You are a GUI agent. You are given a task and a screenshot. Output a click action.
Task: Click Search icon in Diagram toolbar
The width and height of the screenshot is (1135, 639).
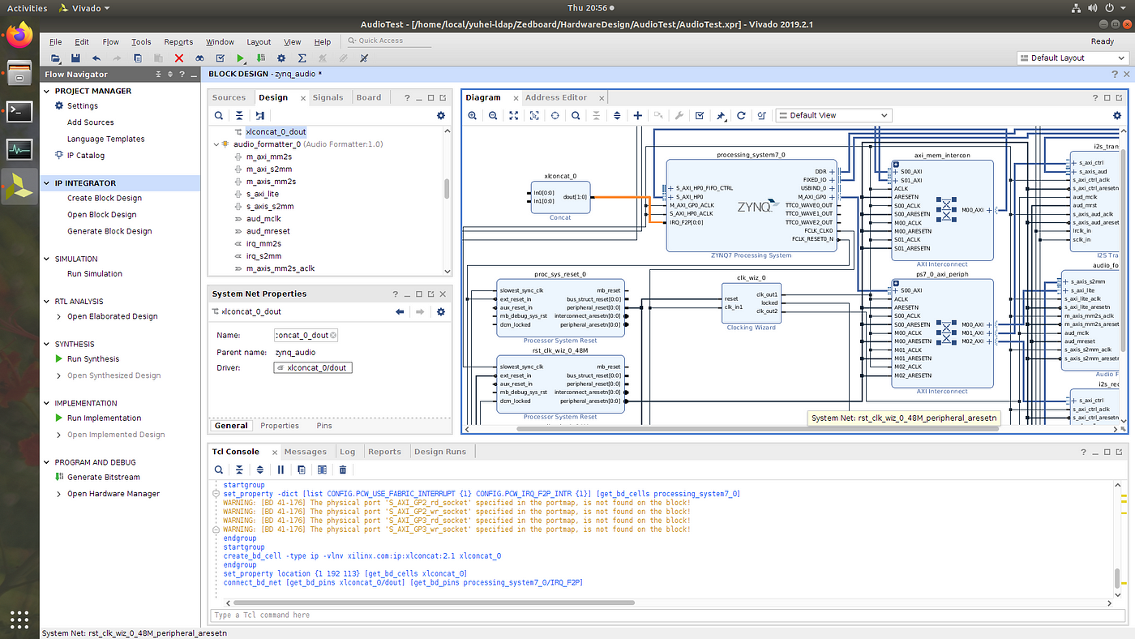(x=576, y=115)
